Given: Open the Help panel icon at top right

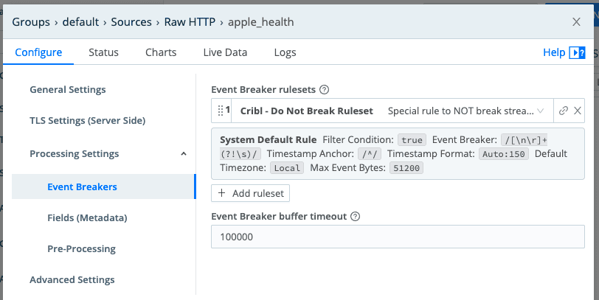Looking at the screenshot, I should tap(577, 52).
